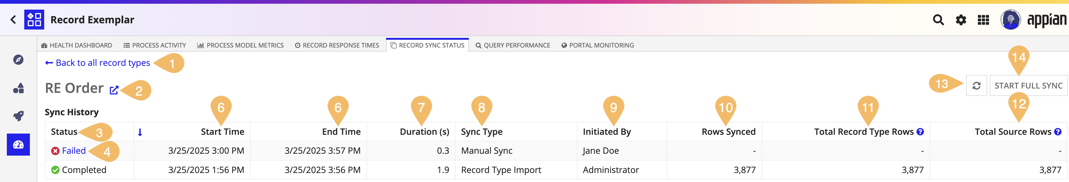The height and width of the screenshot is (182, 1069).
Task: Open the apps grid navigation menu
Action: [x=983, y=20]
